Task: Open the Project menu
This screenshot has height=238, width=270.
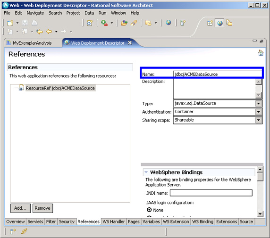Action: click(73, 13)
